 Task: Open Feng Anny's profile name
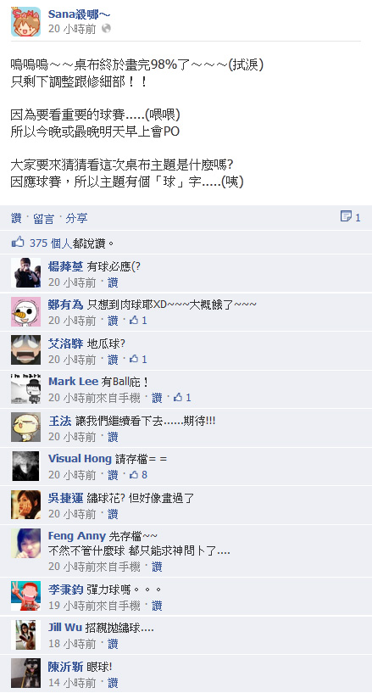[77, 536]
